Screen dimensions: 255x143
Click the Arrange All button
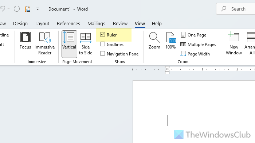pyautogui.click(x=250, y=44)
